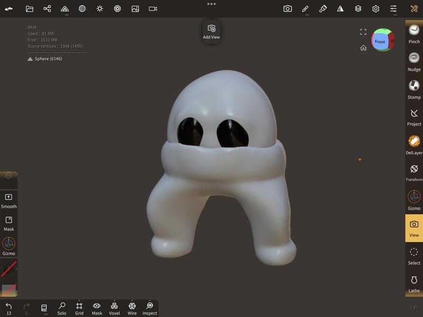This screenshot has height=317, width=423.
Task: Pick the Lathe tool
Action: pos(414,283)
